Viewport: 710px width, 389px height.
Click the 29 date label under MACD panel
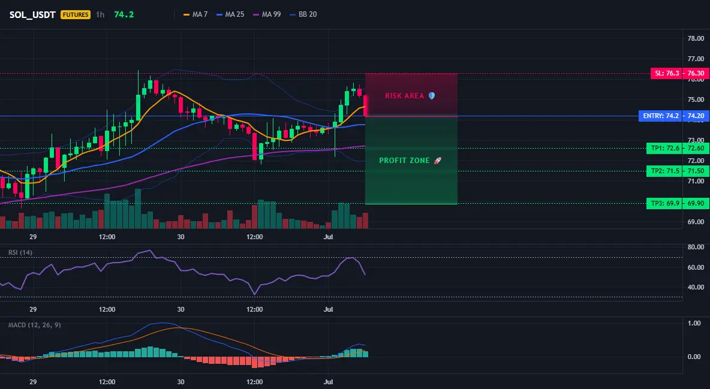[32, 382]
